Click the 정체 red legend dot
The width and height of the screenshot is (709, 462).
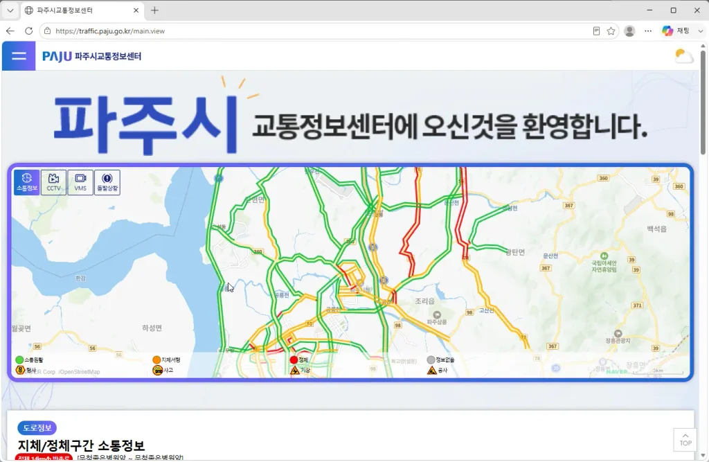(294, 359)
